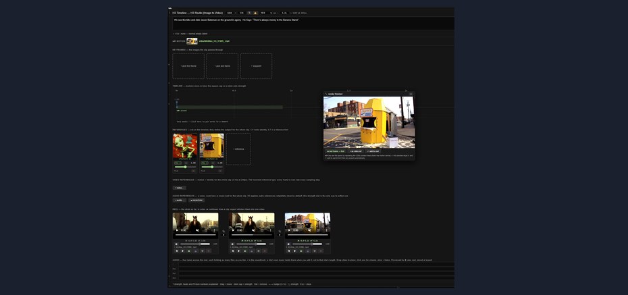
Task: Click the duration field showing 5.0s
Action: click(284, 13)
